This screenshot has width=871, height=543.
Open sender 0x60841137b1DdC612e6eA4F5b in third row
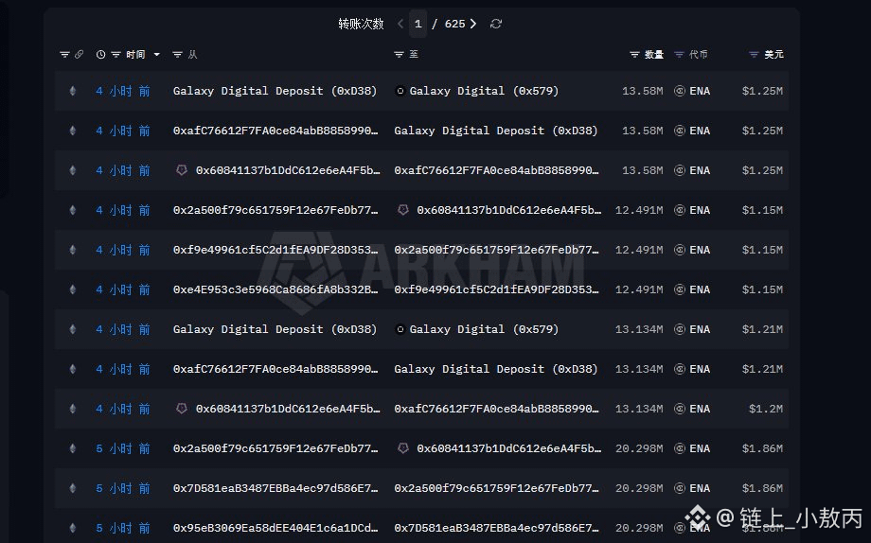tap(288, 170)
